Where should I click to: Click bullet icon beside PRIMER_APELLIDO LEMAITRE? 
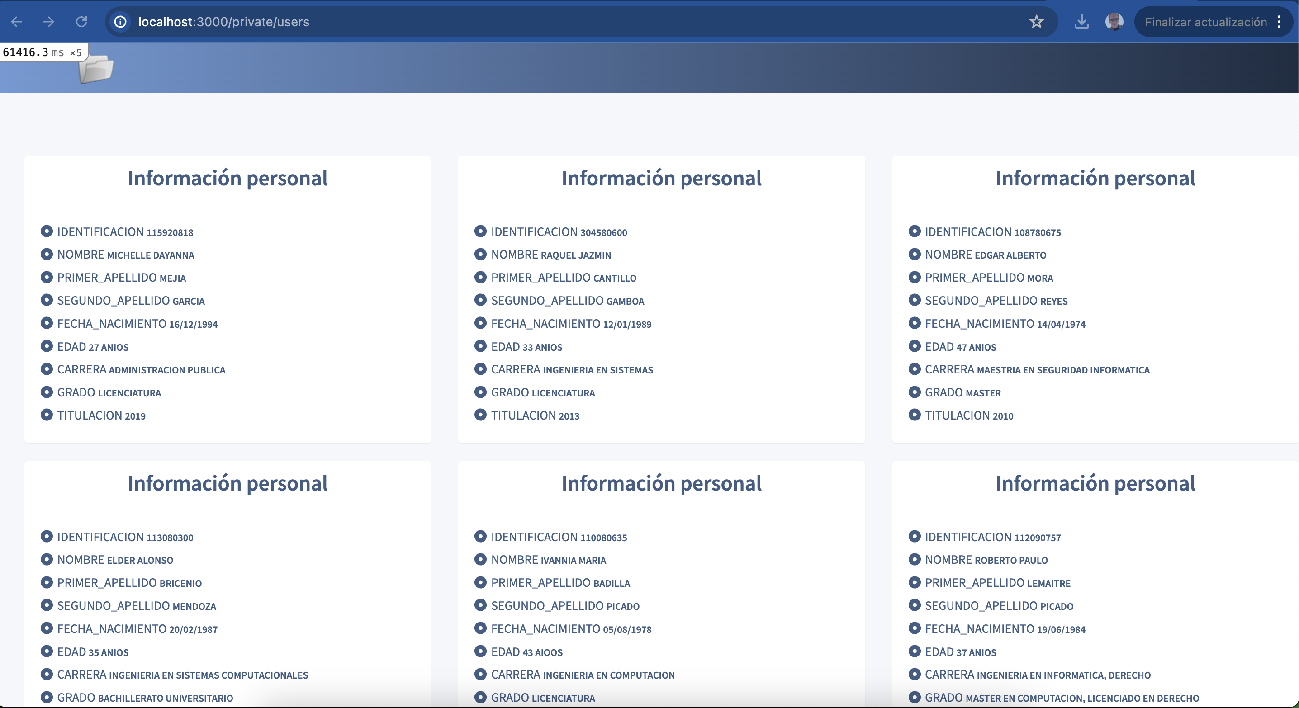tap(914, 582)
